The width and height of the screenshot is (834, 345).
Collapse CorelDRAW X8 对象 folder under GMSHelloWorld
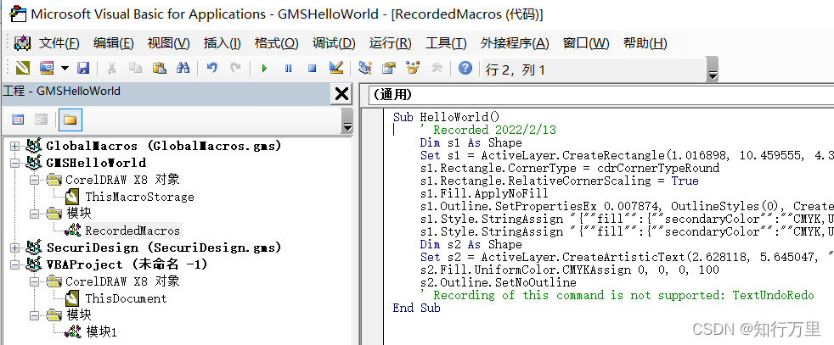point(35,180)
